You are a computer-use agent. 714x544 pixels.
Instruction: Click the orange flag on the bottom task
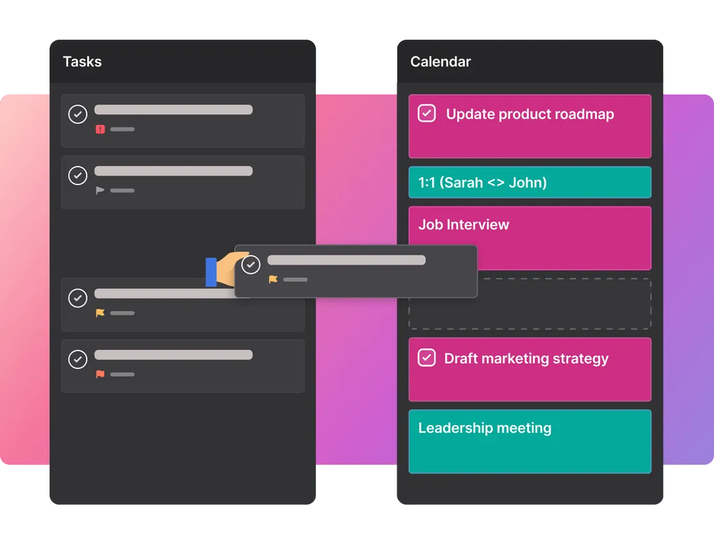(x=100, y=374)
